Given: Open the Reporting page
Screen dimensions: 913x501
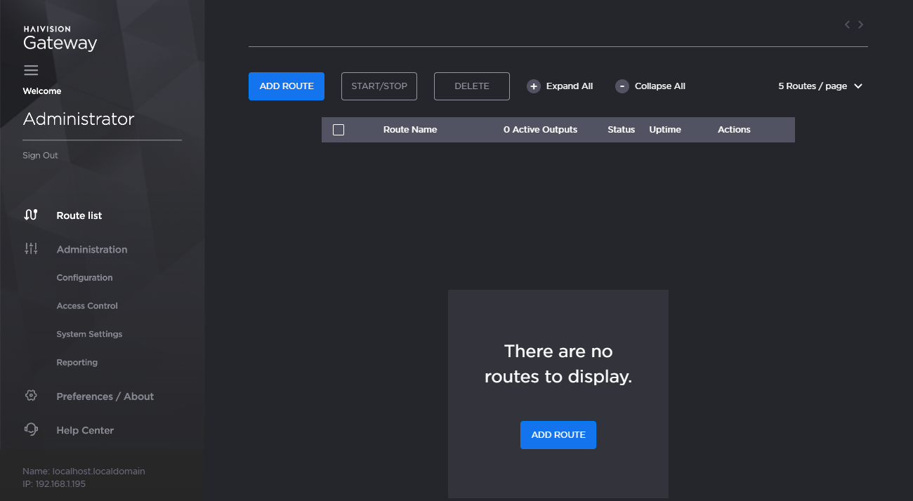Looking at the screenshot, I should [x=77, y=362].
